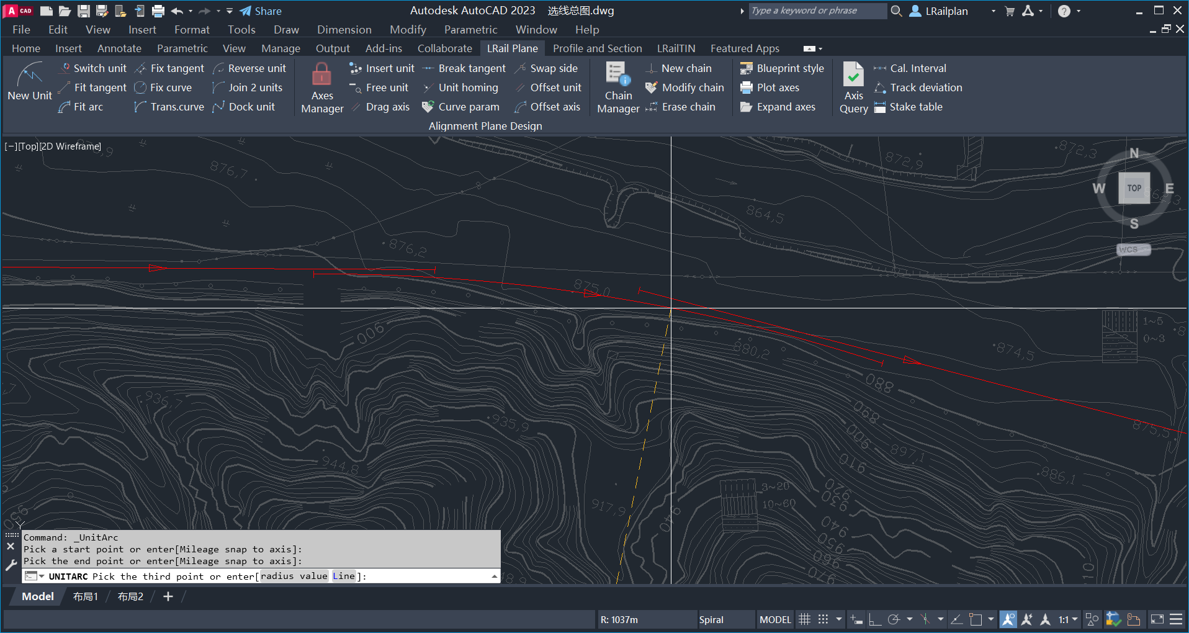The width and height of the screenshot is (1189, 633).
Task: Click the TOP face of the ViewCube
Action: click(1134, 188)
